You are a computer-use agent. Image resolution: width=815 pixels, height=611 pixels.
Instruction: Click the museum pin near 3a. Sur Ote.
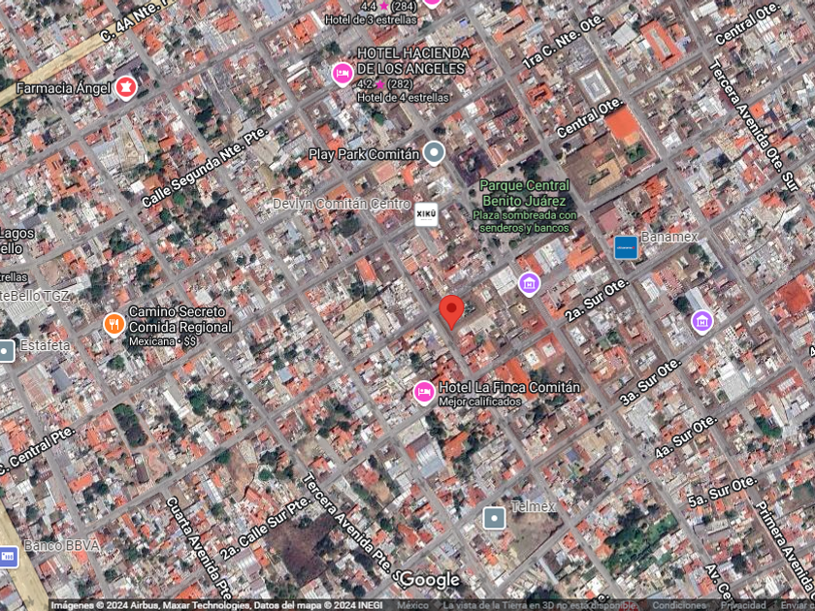701,321
